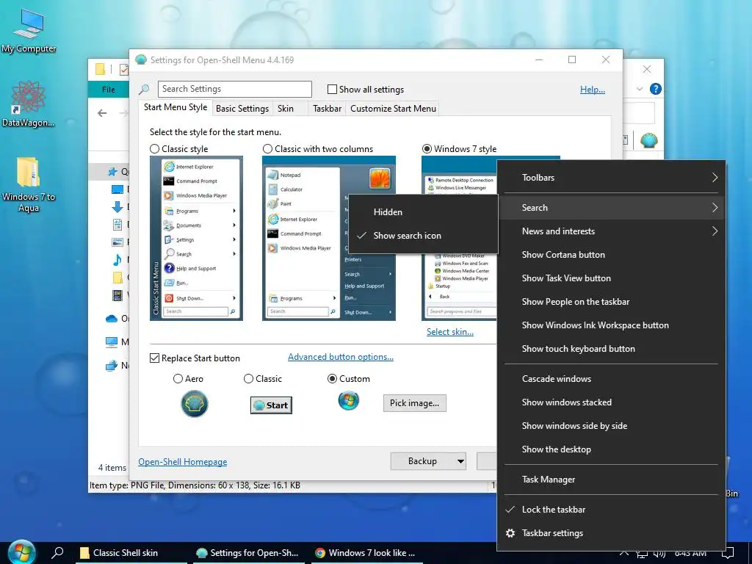Click the Open-Shell title bar shell icon
Screen dimensions: 752x564
pyautogui.click(x=141, y=59)
